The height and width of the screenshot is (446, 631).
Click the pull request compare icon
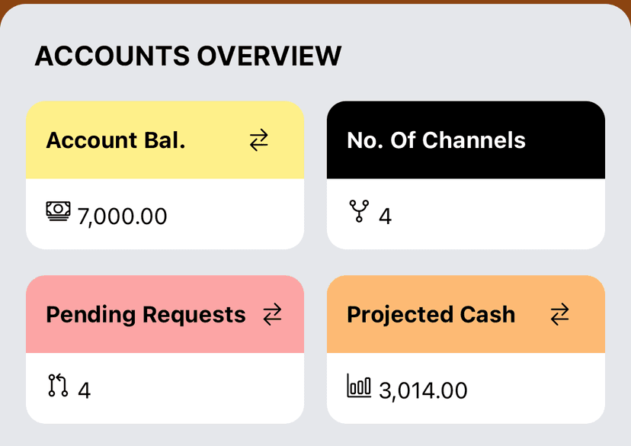point(58,385)
